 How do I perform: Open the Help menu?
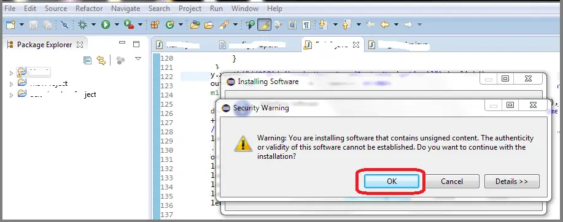[x=274, y=8]
